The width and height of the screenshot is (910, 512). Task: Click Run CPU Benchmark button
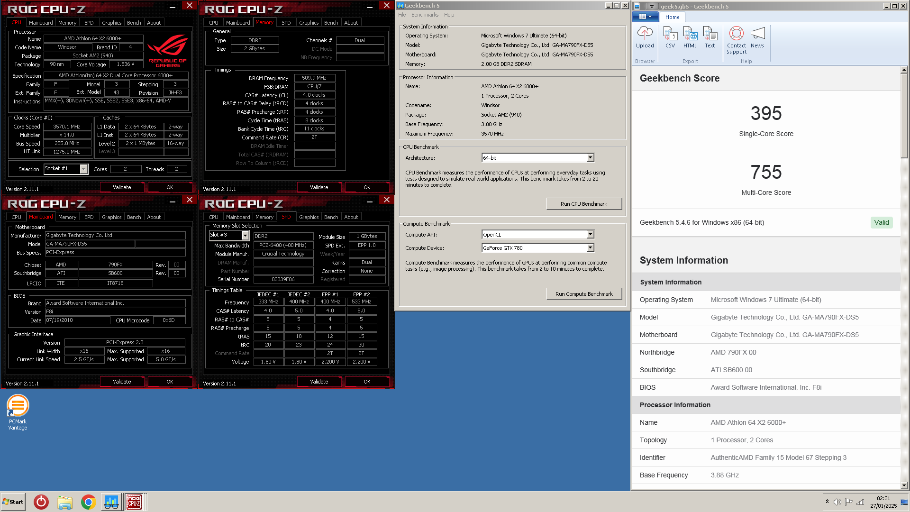pos(583,204)
